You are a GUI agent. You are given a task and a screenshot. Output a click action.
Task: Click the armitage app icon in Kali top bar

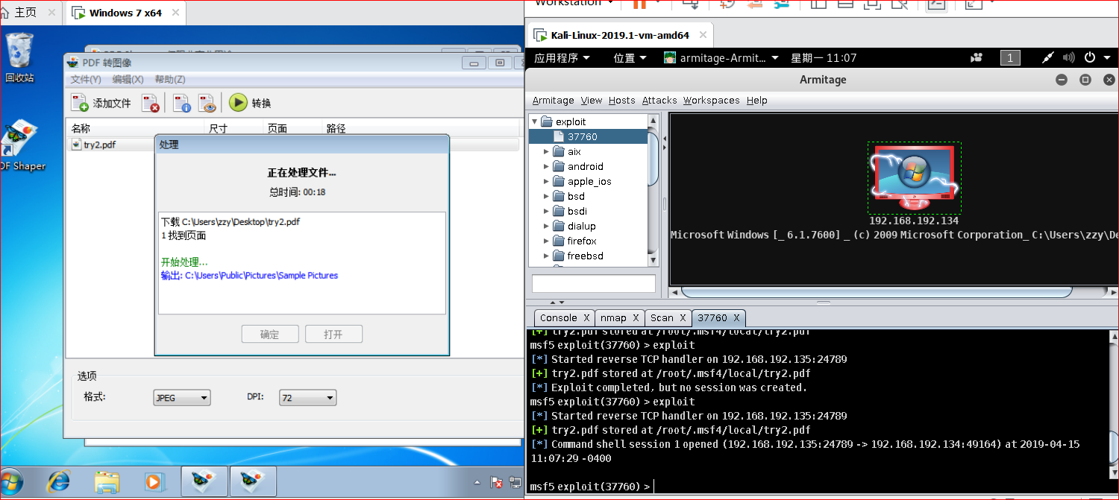(x=670, y=58)
